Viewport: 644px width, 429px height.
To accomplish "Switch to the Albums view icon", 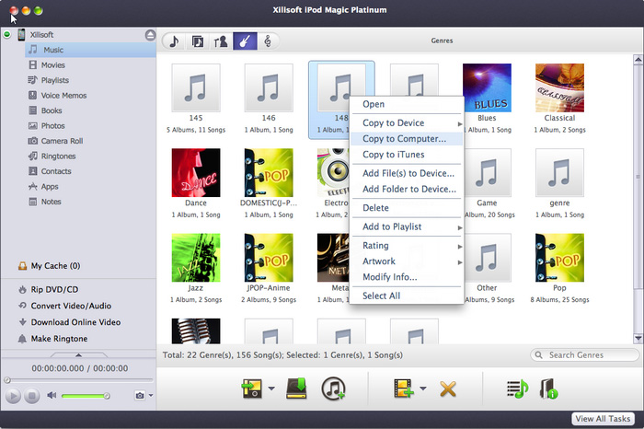I will (198, 41).
